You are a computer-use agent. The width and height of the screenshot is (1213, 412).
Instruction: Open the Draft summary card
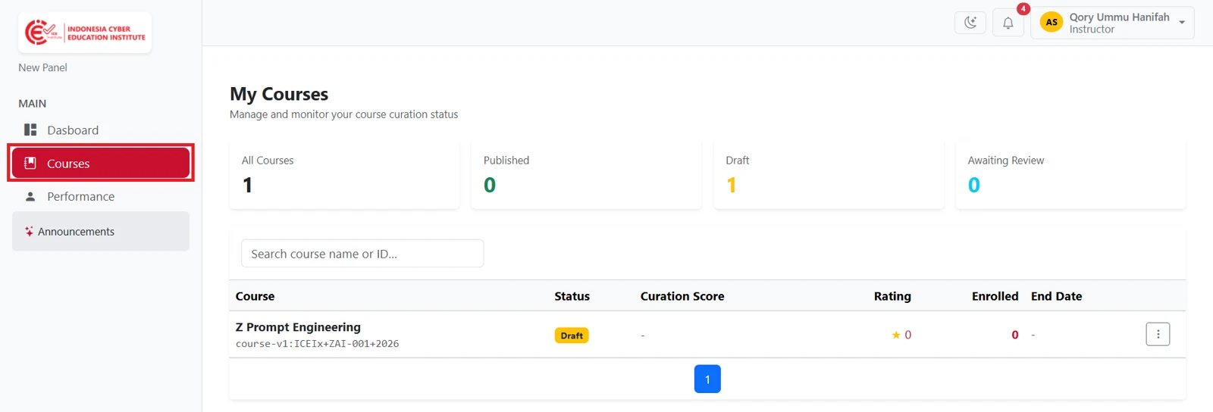[x=829, y=174]
